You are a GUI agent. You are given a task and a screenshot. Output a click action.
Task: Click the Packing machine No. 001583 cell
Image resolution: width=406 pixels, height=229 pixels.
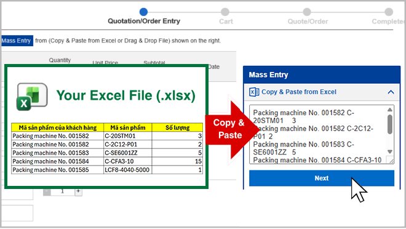[57, 153]
